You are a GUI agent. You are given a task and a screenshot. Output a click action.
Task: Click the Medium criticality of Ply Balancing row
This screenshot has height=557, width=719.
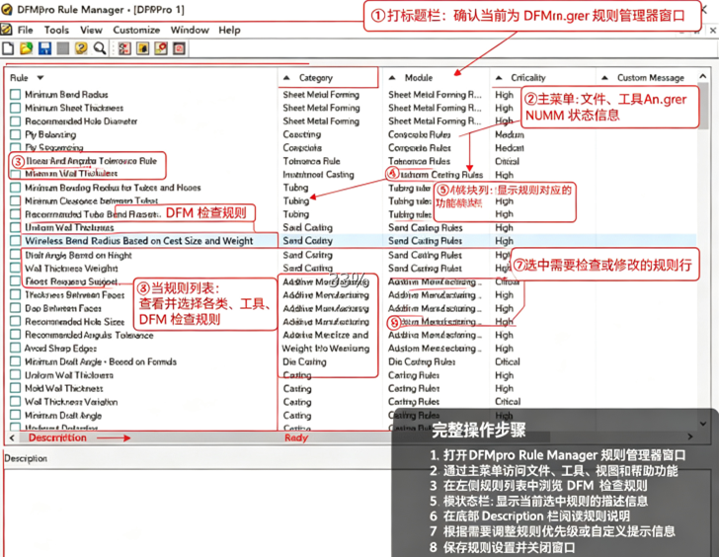(510, 134)
